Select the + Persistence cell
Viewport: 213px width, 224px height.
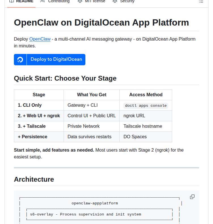point(39,137)
